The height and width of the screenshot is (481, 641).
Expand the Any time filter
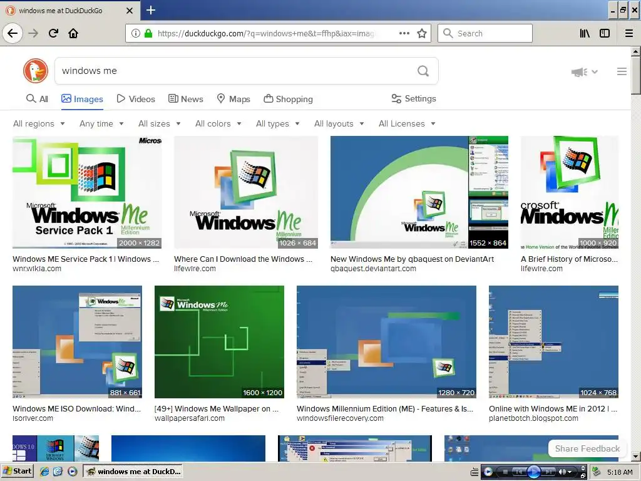(x=101, y=123)
